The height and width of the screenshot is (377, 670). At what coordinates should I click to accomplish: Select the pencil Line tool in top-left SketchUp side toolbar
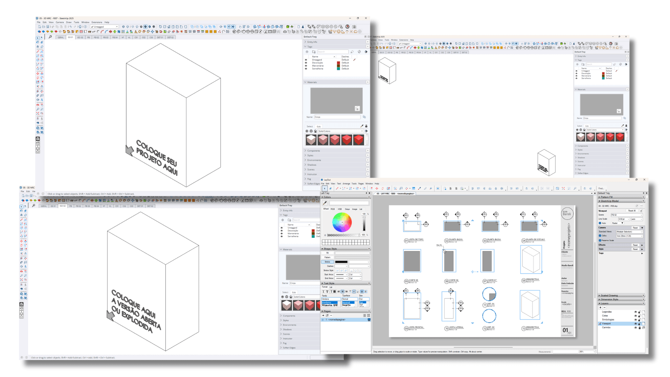point(38,51)
